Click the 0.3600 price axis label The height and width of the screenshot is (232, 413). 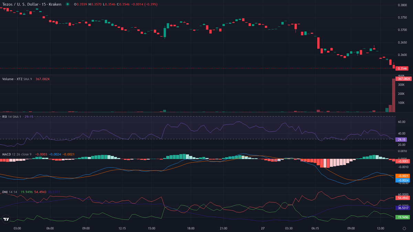pyautogui.click(x=402, y=55)
